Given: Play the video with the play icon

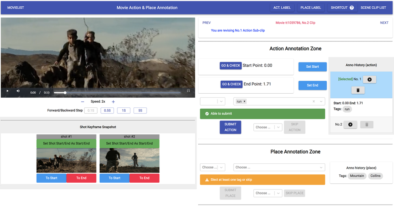Looking at the screenshot, I should coord(7,91).
